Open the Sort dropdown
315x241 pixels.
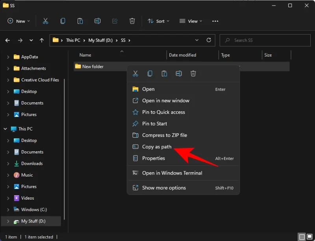(158, 21)
